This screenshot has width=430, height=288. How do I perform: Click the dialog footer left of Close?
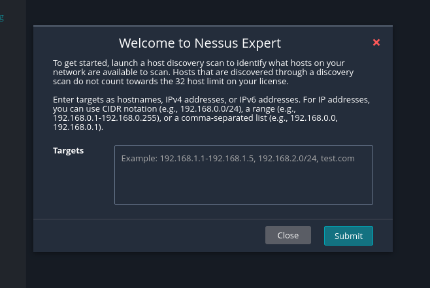pos(148,236)
